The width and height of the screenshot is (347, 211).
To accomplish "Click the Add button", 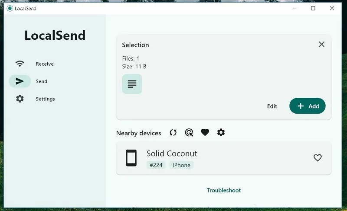I will (x=308, y=106).
